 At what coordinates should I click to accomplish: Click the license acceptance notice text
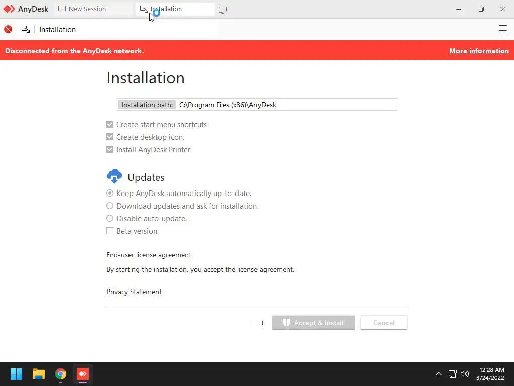[200, 269]
